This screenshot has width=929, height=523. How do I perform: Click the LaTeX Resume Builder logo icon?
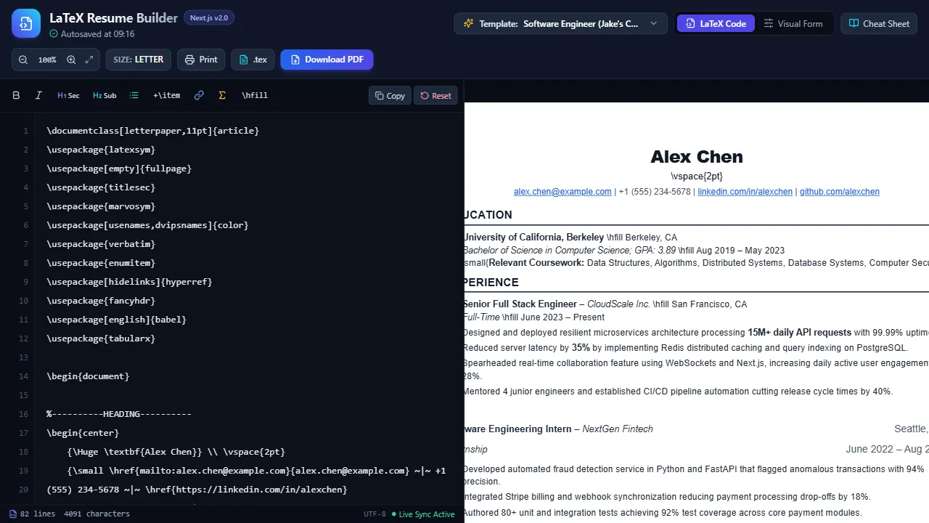click(x=26, y=23)
